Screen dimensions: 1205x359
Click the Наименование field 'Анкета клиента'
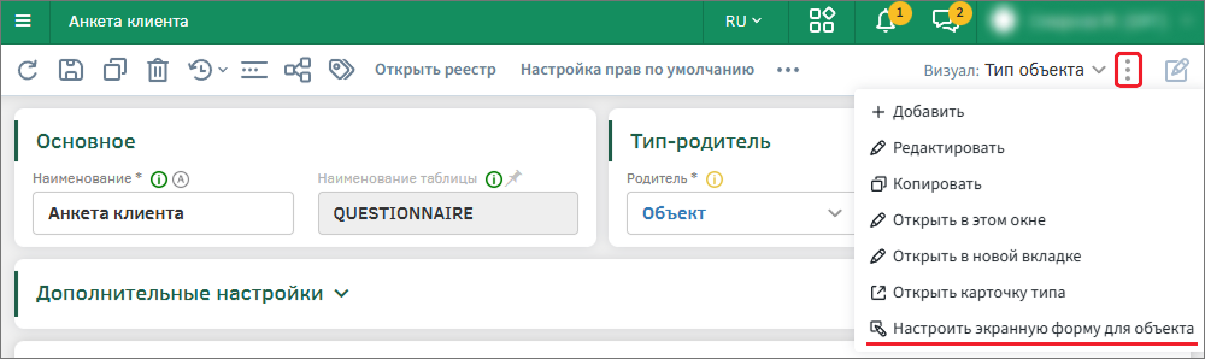pos(163,213)
